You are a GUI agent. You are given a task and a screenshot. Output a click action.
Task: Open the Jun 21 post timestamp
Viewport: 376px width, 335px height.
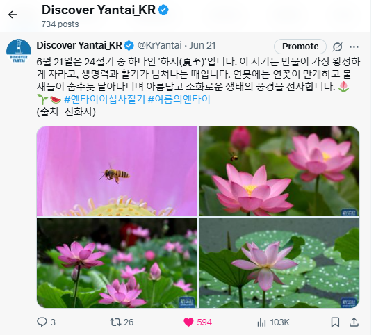[202, 45]
